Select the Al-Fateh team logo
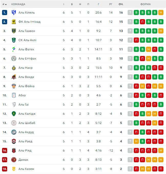166x174 pixels. [14, 49]
